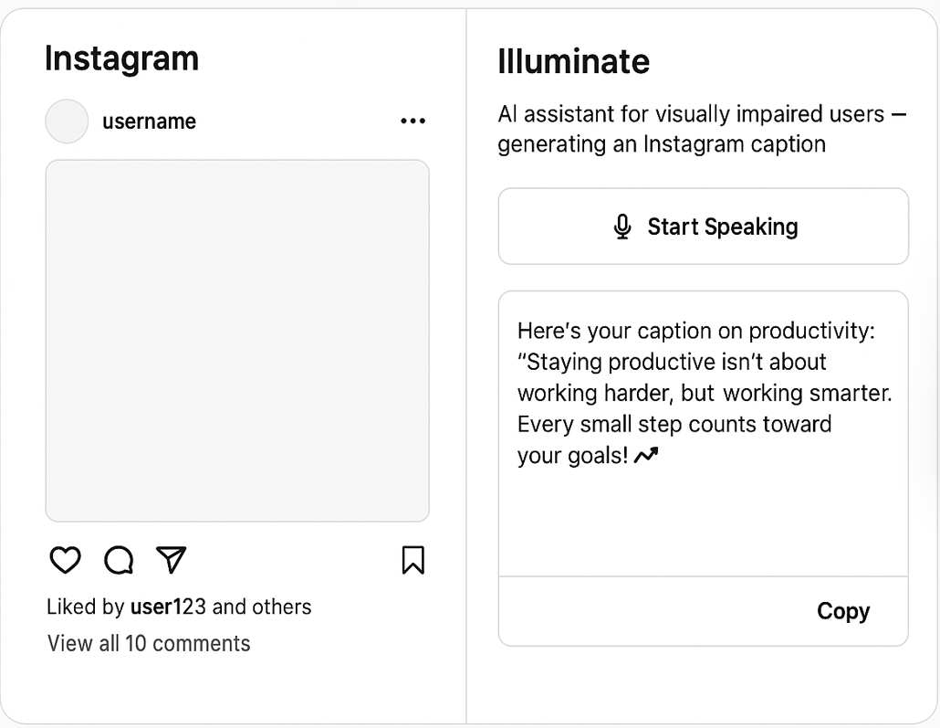940x728 pixels.
Task: Open the user123 profile link
Action: click(168, 607)
